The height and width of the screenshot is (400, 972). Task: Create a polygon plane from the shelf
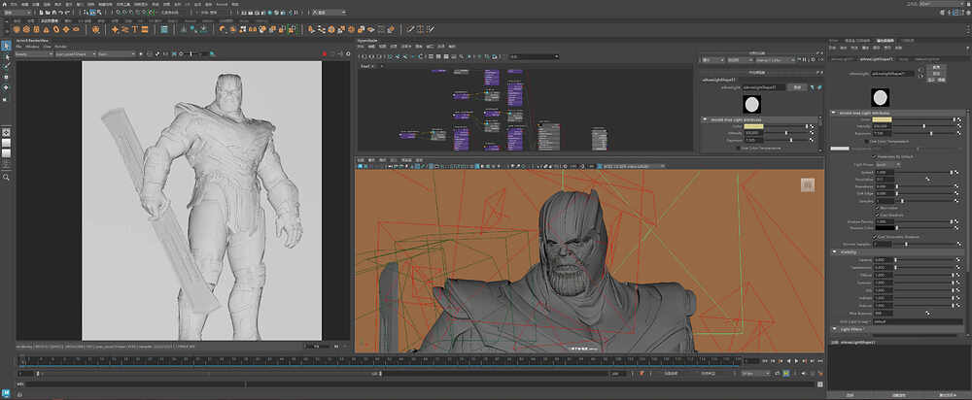[66, 29]
